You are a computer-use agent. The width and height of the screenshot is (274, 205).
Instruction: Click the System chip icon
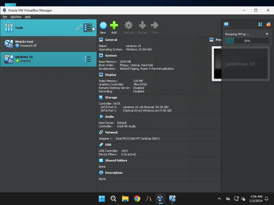point(101,56)
